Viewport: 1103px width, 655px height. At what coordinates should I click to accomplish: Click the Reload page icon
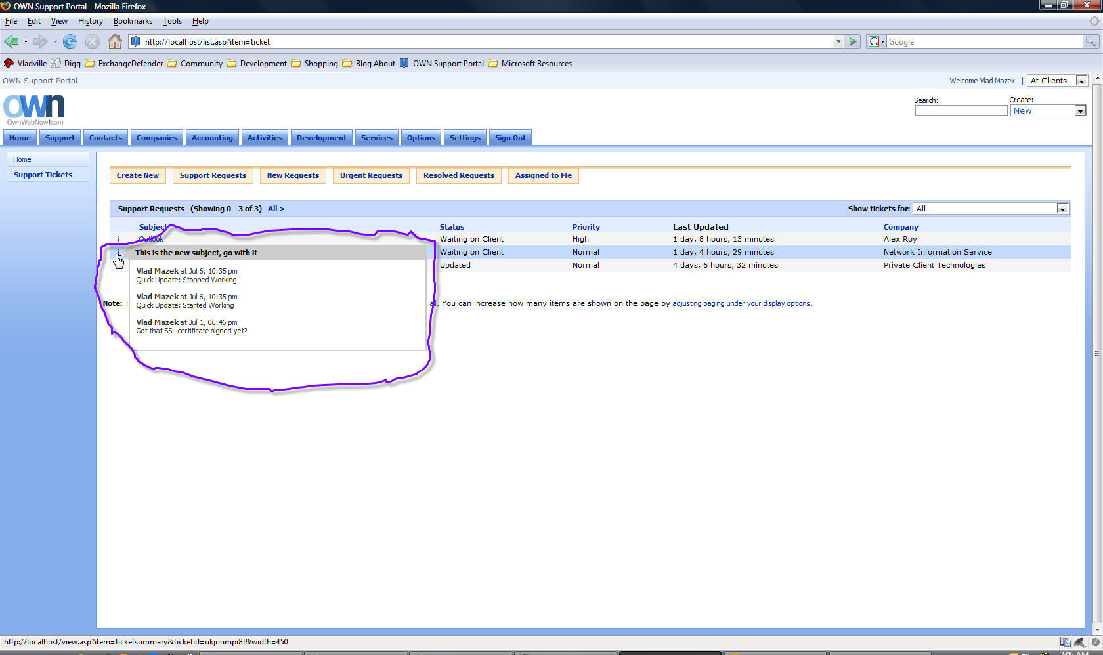[x=70, y=42]
